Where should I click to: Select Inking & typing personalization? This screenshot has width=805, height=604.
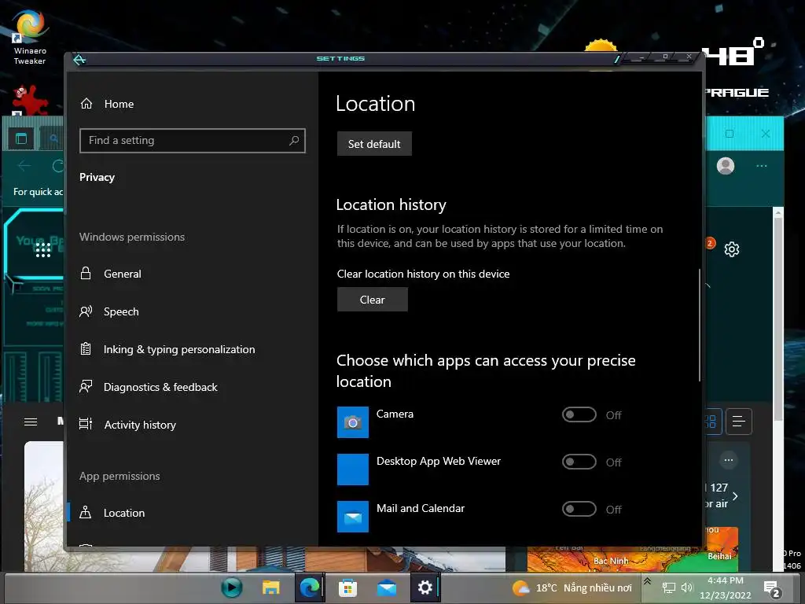(x=167, y=349)
